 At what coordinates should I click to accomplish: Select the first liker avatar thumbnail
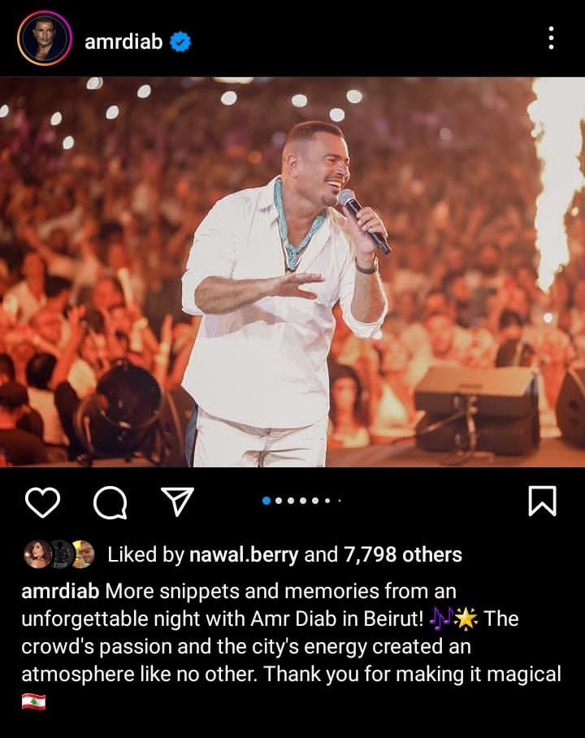point(37,554)
